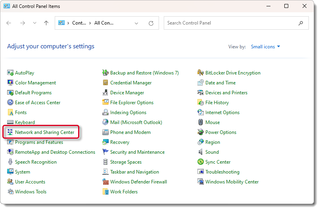
Task: Go forward with the Forward arrow
Action: tap(23, 23)
